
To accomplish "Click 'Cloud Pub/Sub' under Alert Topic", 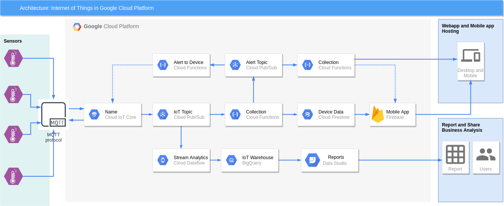I will [261, 68].
